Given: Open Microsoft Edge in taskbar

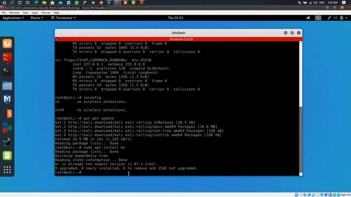Looking at the screenshot, I should click(x=36, y=2).
